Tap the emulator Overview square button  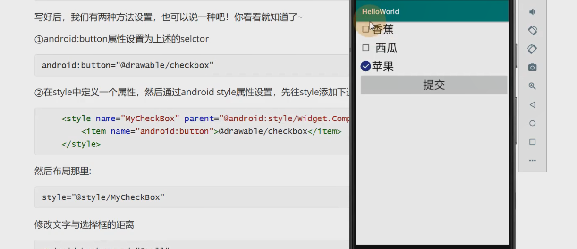click(532, 142)
